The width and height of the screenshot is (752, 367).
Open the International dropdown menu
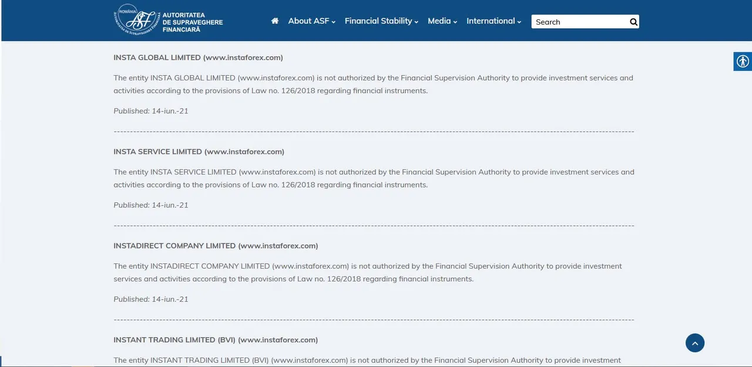[x=494, y=21]
